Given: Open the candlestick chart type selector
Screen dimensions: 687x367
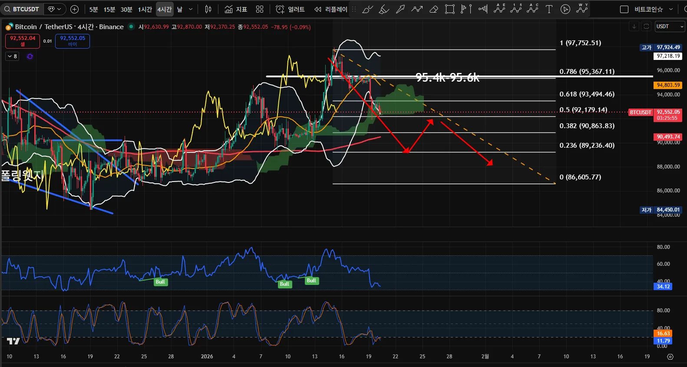Looking at the screenshot, I should (x=208, y=9).
